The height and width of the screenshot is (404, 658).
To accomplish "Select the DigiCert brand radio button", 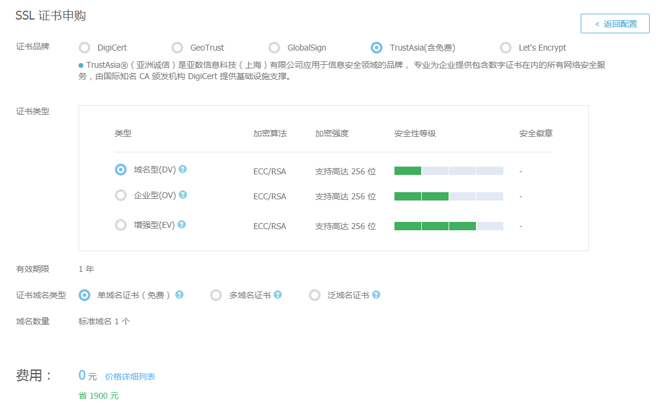I will point(85,48).
